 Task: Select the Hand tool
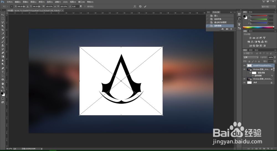pyautogui.click(x=3, y=84)
